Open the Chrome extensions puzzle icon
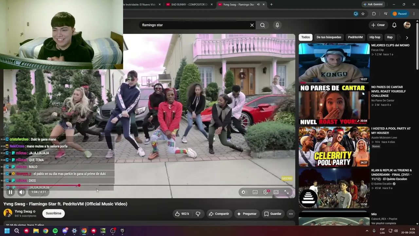419x236 pixels. [x=374, y=14]
